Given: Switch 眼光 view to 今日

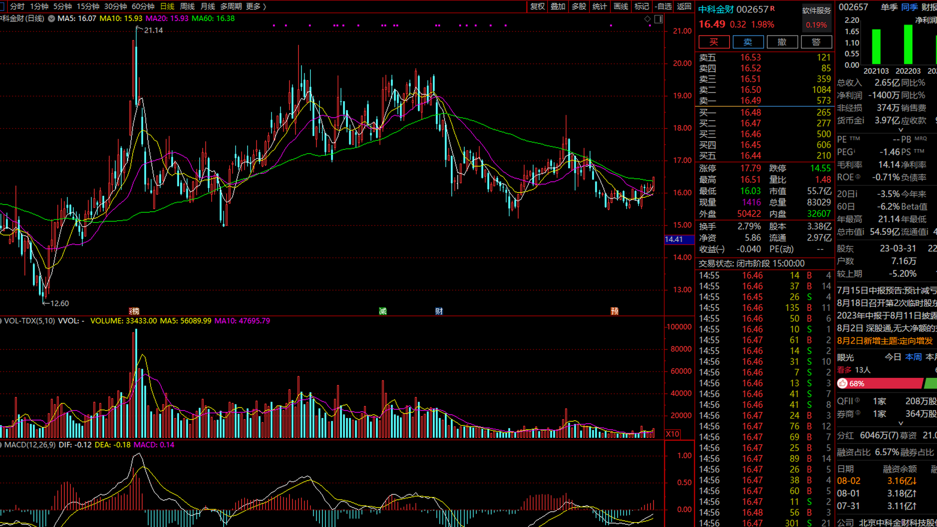Looking at the screenshot, I should (x=893, y=357).
